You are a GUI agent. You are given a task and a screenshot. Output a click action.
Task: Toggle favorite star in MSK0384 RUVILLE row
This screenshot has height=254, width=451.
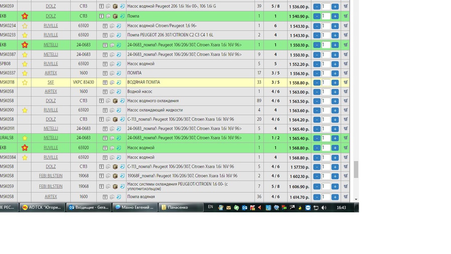coord(25,158)
